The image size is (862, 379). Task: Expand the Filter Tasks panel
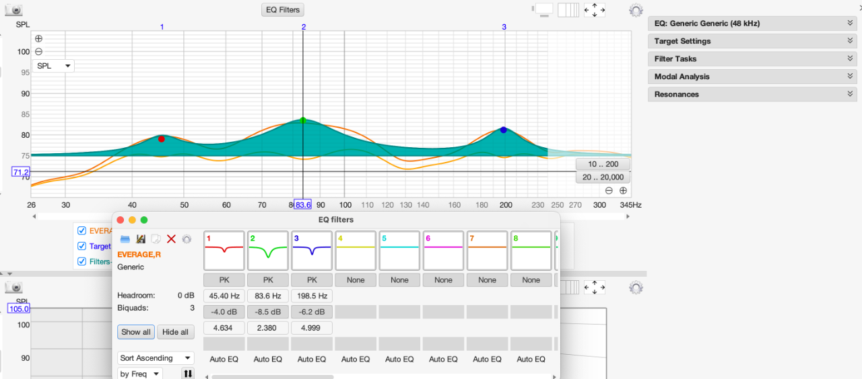[752, 58]
